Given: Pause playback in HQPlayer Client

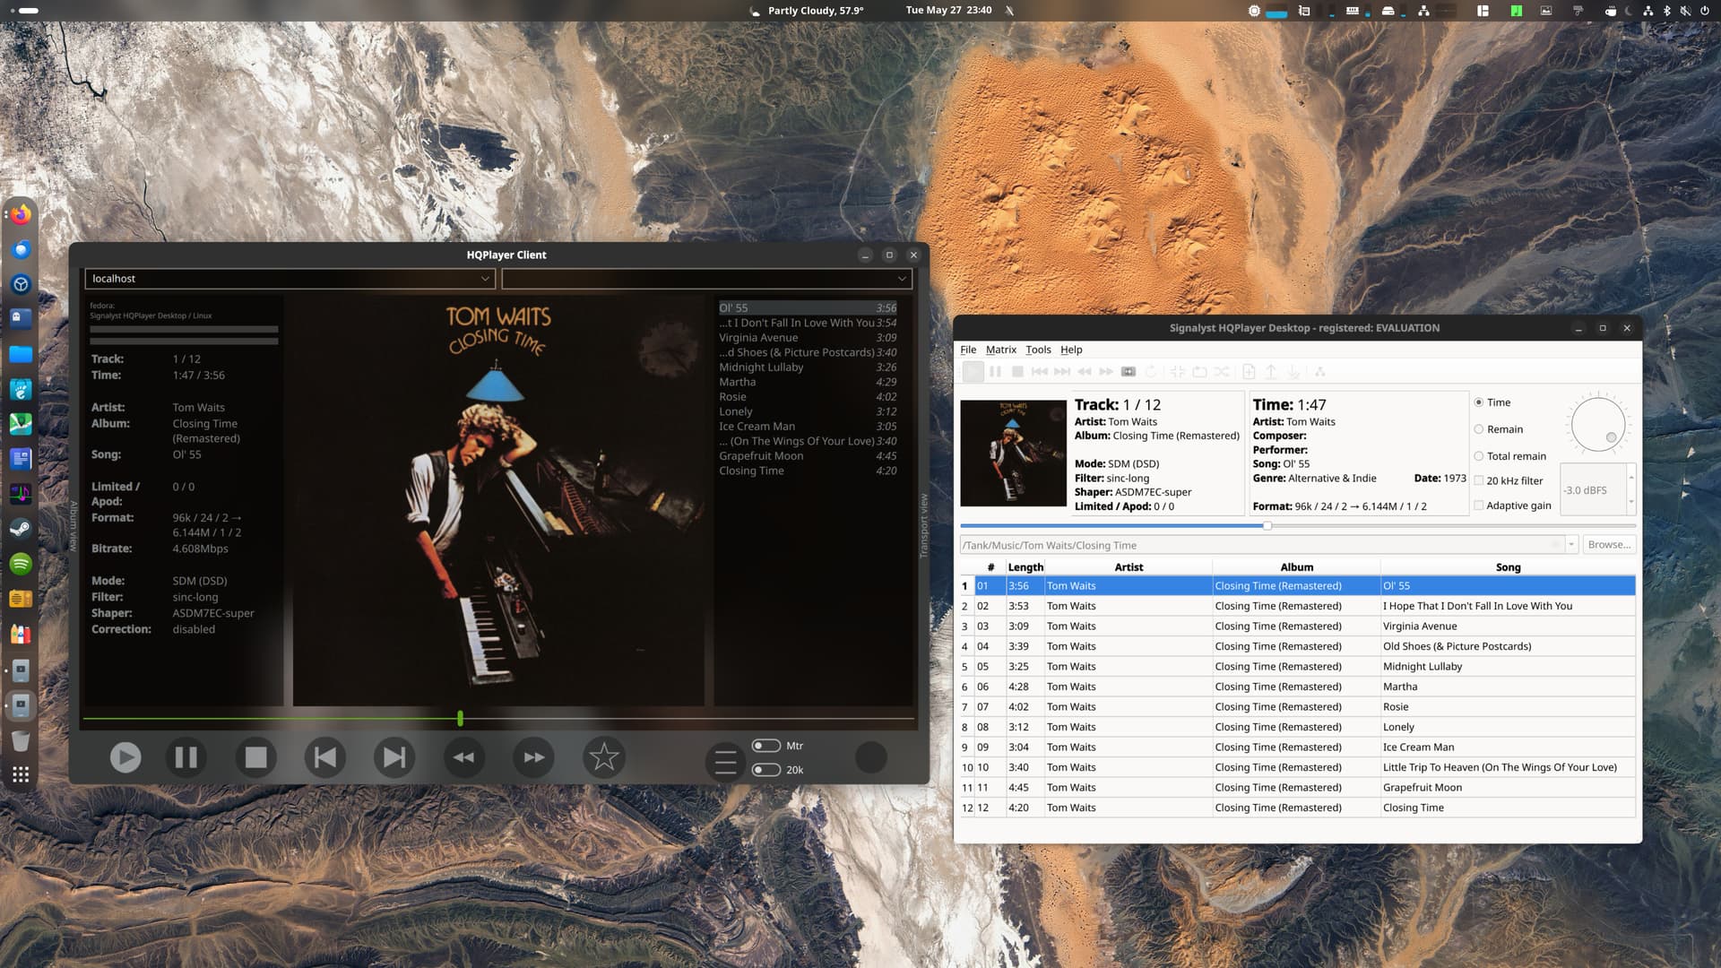Looking at the screenshot, I should click(x=186, y=757).
